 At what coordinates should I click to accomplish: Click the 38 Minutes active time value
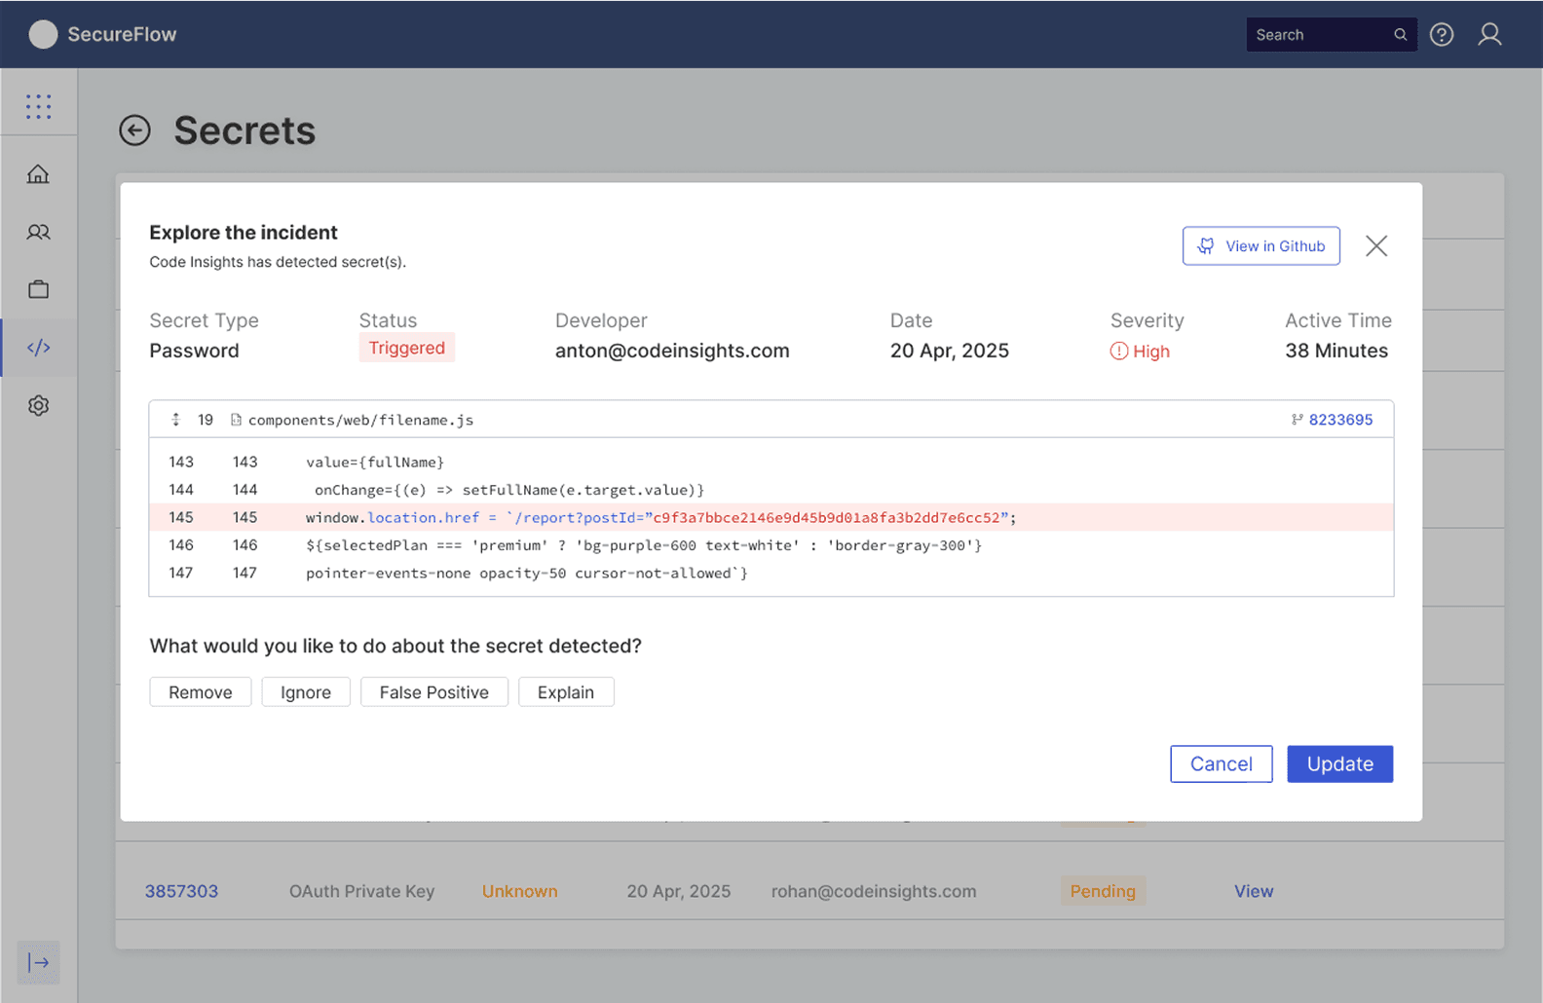click(1336, 351)
